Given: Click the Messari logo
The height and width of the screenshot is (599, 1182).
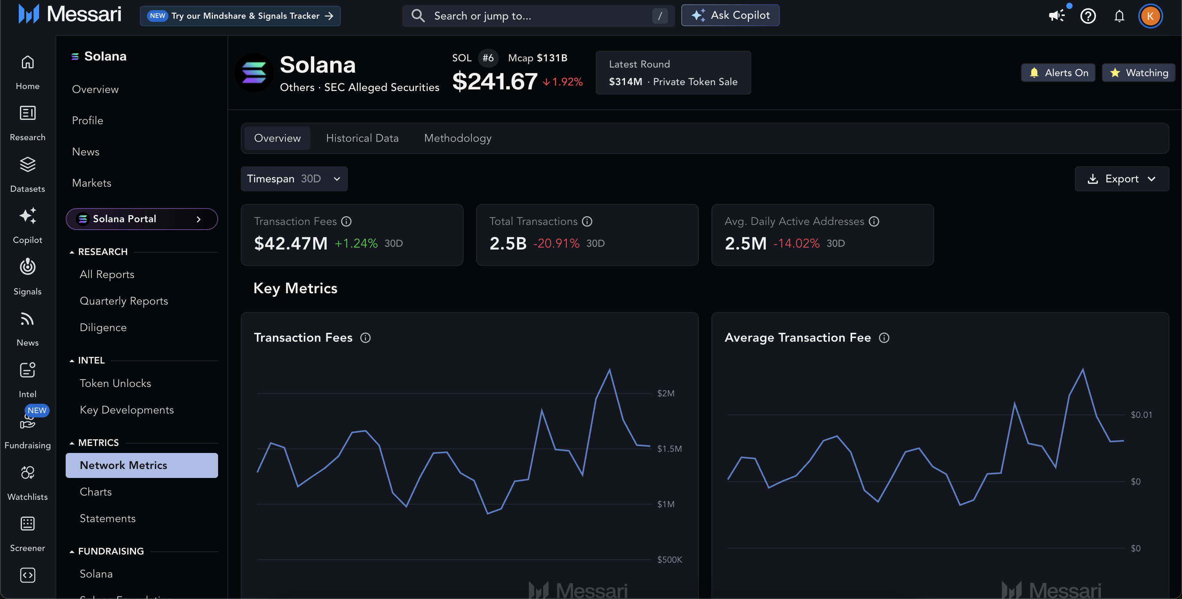Looking at the screenshot, I should click(70, 14).
